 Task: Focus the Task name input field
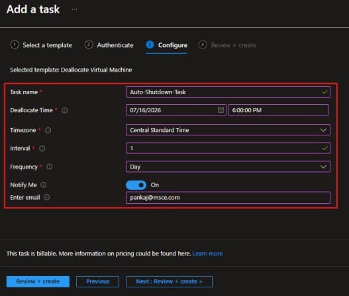click(228, 92)
